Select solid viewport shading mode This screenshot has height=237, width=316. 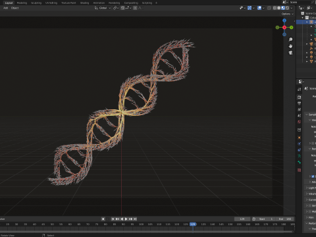pyautogui.click(x=279, y=8)
